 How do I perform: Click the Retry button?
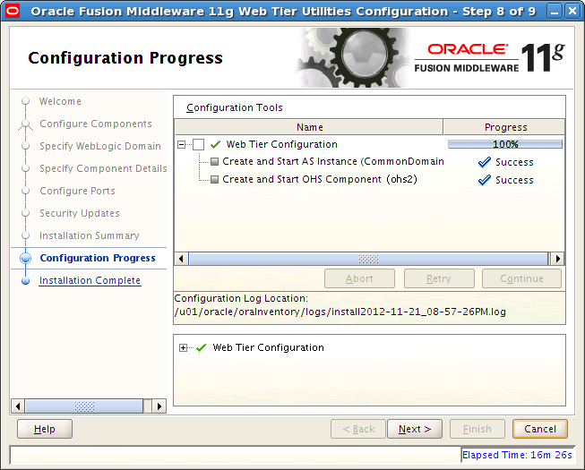pos(439,278)
